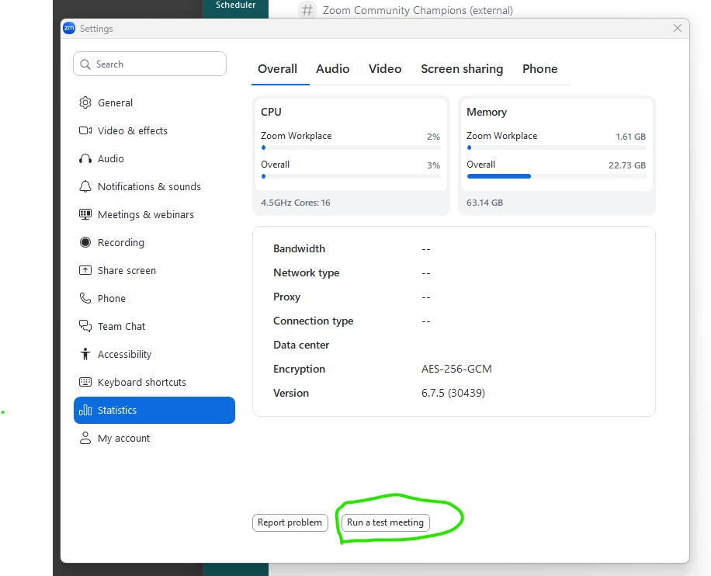
Task: Click the Video & effects camera icon
Action: 85,130
